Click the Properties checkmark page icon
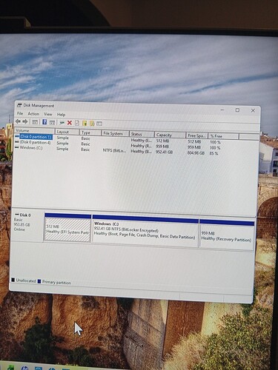 [x=77, y=123]
